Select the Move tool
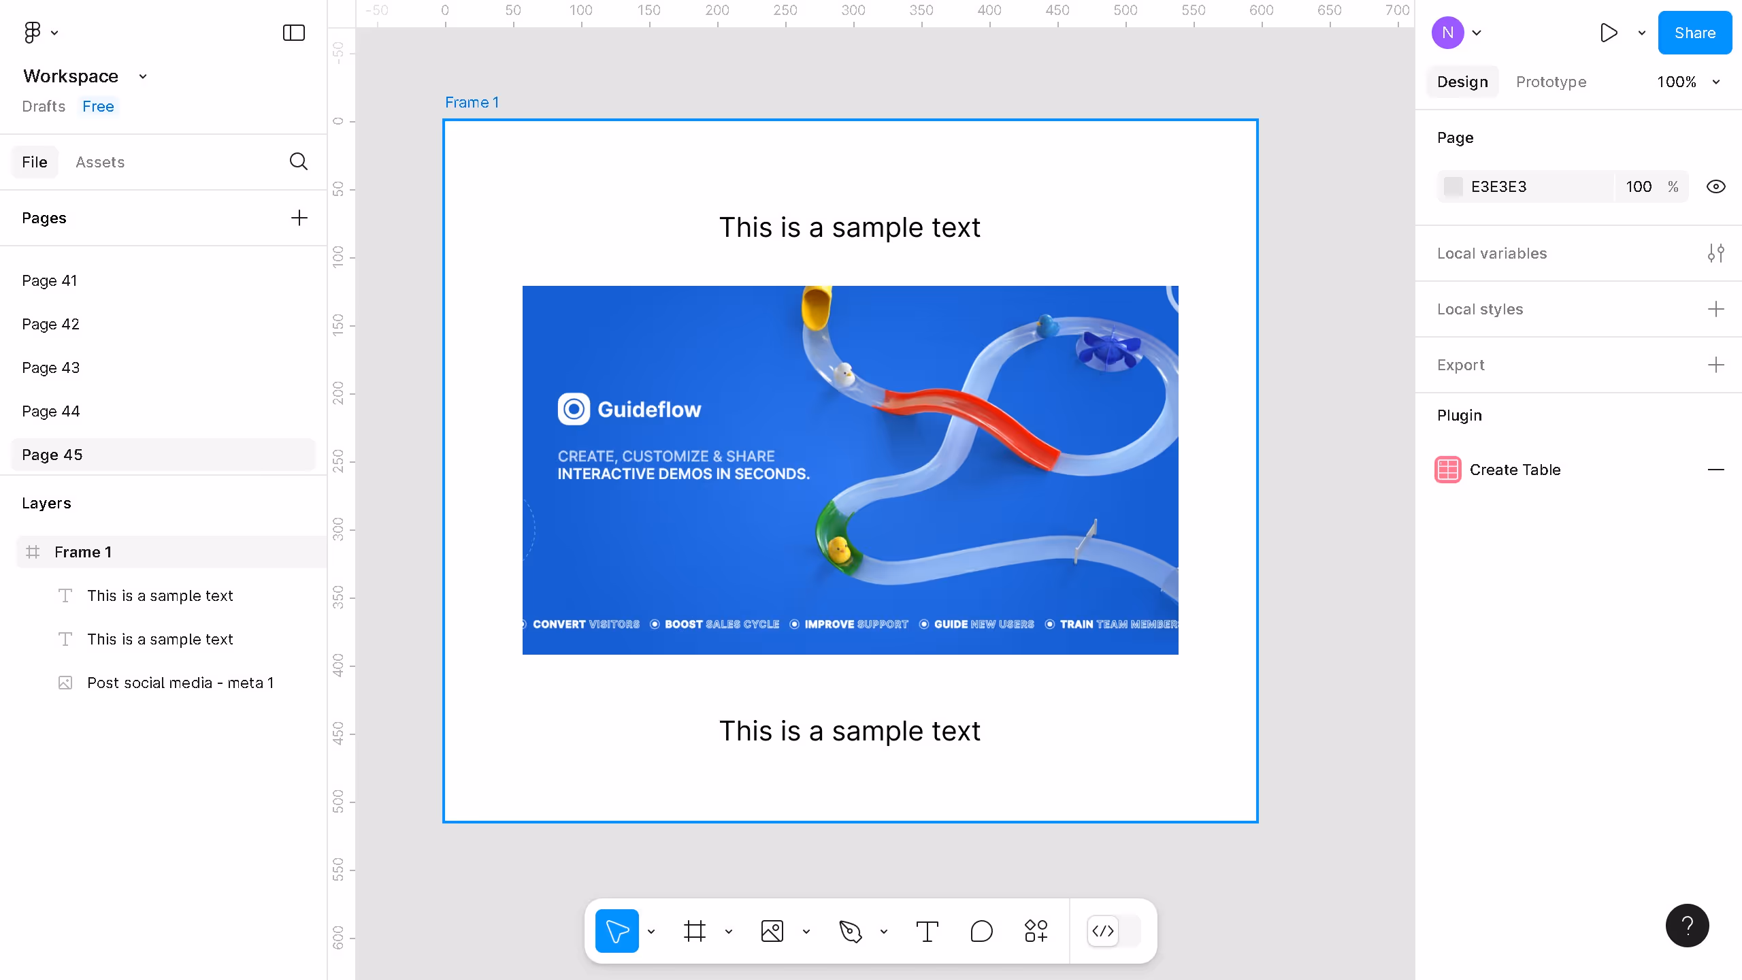Image resolution: width=1742 pixels, height=980 pixels. point(616,930)
